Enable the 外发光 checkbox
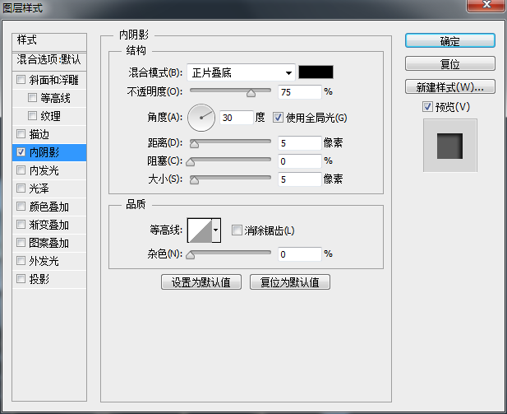 click(x=21, y=261)
